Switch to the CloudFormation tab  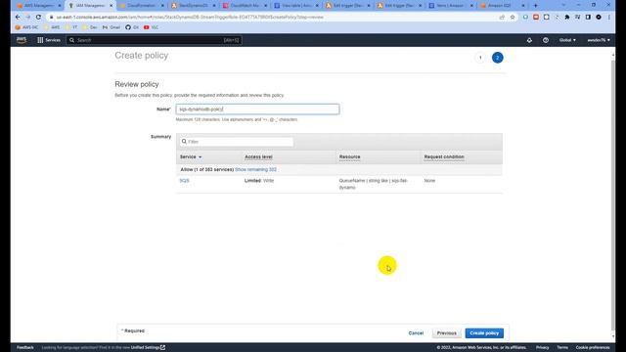(x=142, y=6)
